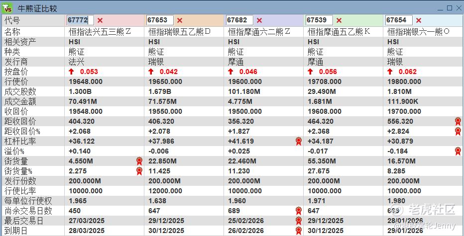Select the 街货量% row label
The image size is (464, 236).
[18, 171]
